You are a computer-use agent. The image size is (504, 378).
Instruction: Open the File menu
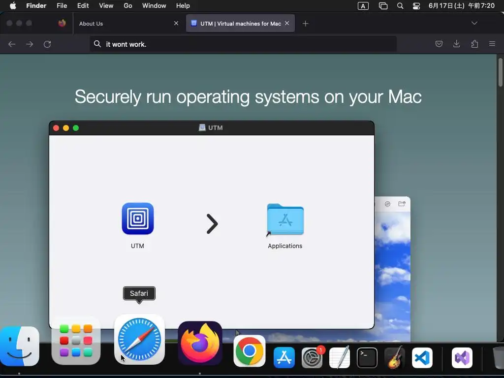point(62,6)
